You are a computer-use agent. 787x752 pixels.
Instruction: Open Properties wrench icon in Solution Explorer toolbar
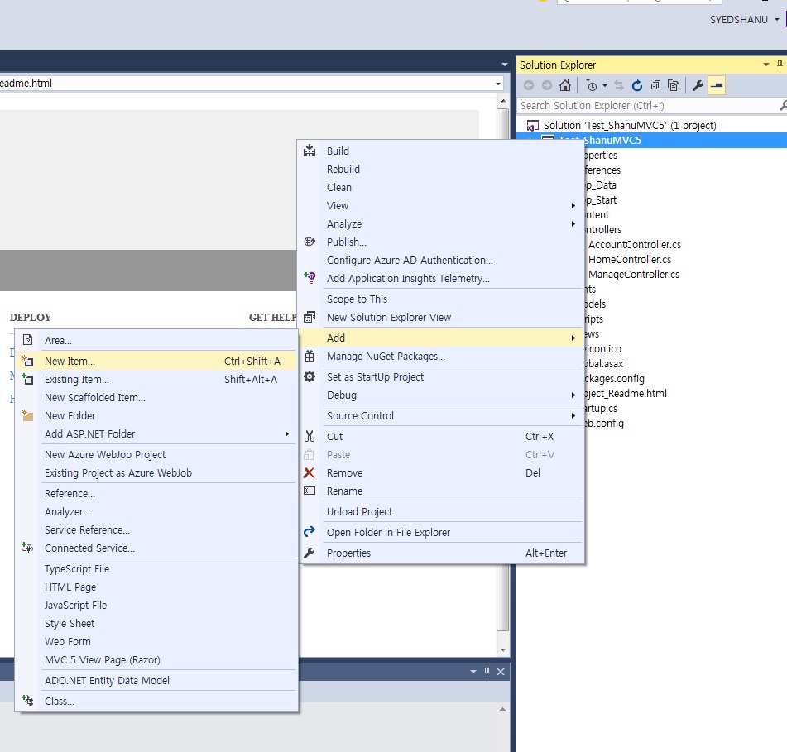pyautogui.click(x=698, y=86)
